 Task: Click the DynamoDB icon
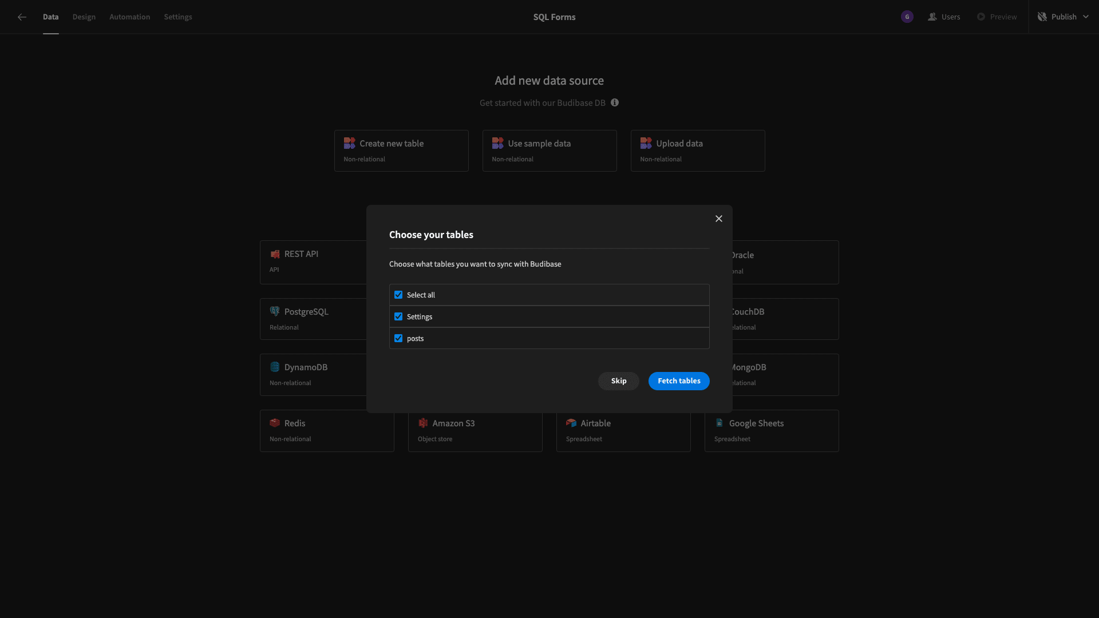click(275, 367)
